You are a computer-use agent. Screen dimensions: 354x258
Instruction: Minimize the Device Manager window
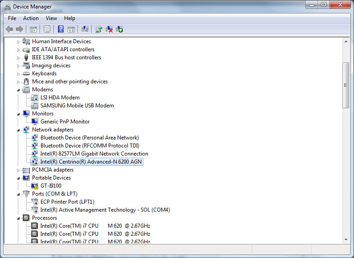click(312, 4)
